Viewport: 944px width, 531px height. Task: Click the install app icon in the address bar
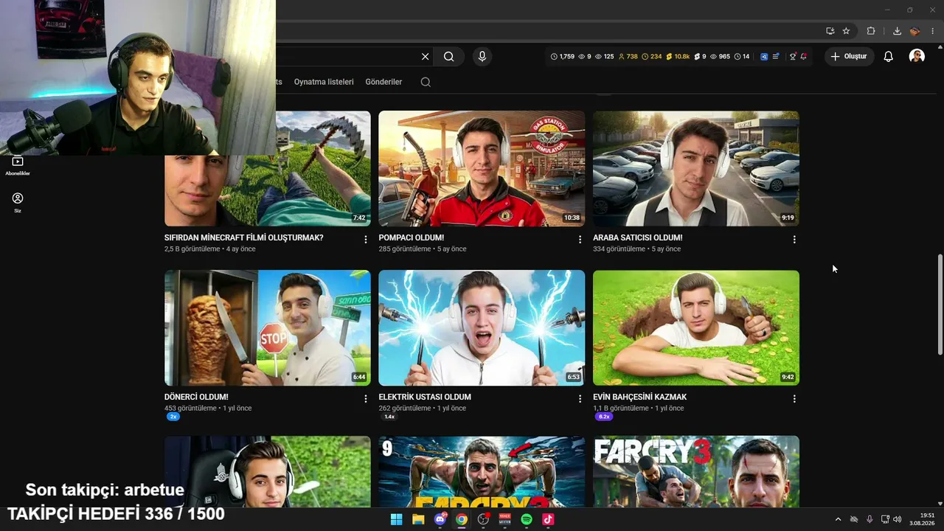pyautogui.click(x=830, y=31)
